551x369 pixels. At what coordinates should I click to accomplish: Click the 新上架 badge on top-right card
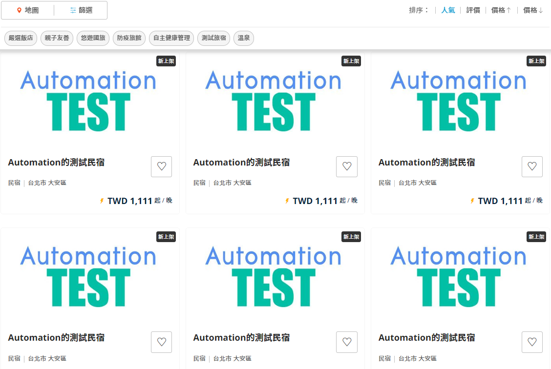point(536,61)
